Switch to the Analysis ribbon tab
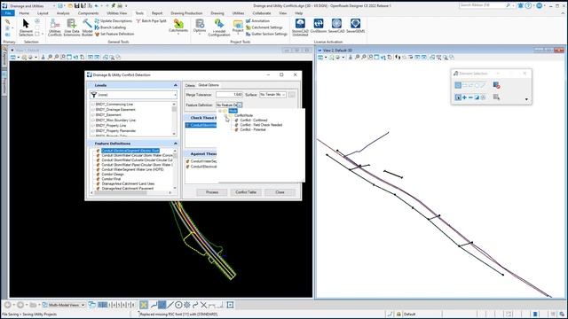 [63, 13]
